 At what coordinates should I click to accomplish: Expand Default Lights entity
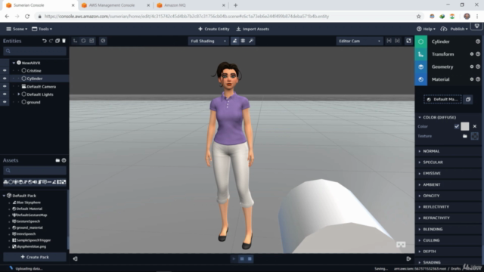18,94
